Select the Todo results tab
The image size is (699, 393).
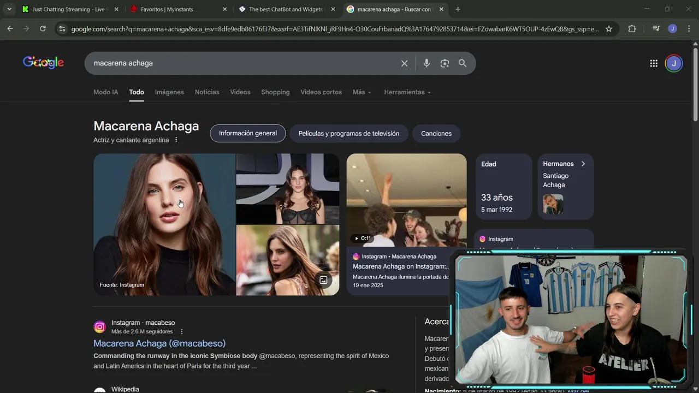click(x=137, y=92)
